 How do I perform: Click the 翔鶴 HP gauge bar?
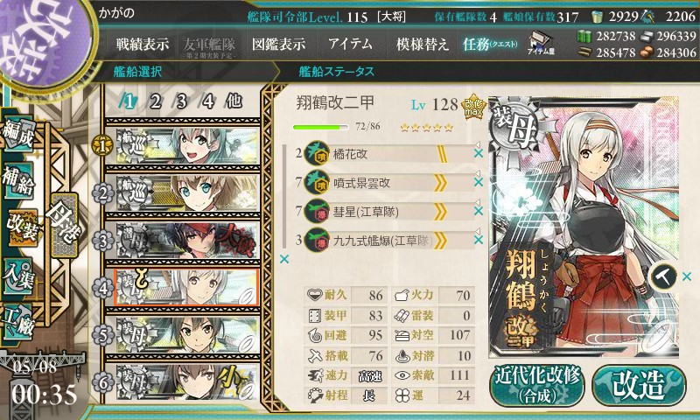click(x=320, y=127)
